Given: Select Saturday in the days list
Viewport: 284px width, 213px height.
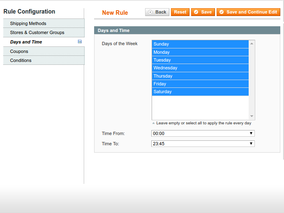Looking at the screenshot, I should pyautogui.click(x=200, y=92).
